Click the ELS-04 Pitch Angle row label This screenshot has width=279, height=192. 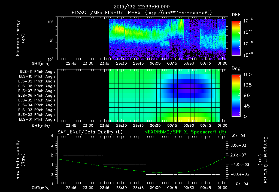pos(37,105)
